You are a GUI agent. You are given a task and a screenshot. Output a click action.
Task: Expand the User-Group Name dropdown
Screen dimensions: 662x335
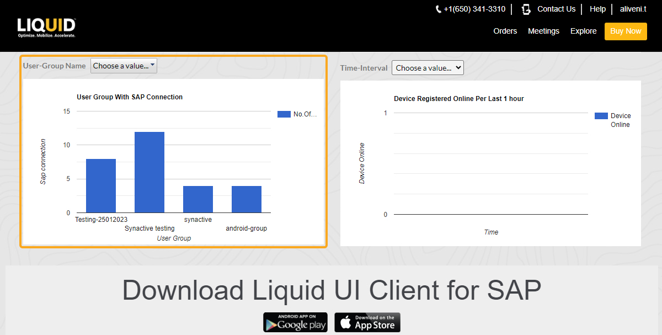(x=124, y=66)
